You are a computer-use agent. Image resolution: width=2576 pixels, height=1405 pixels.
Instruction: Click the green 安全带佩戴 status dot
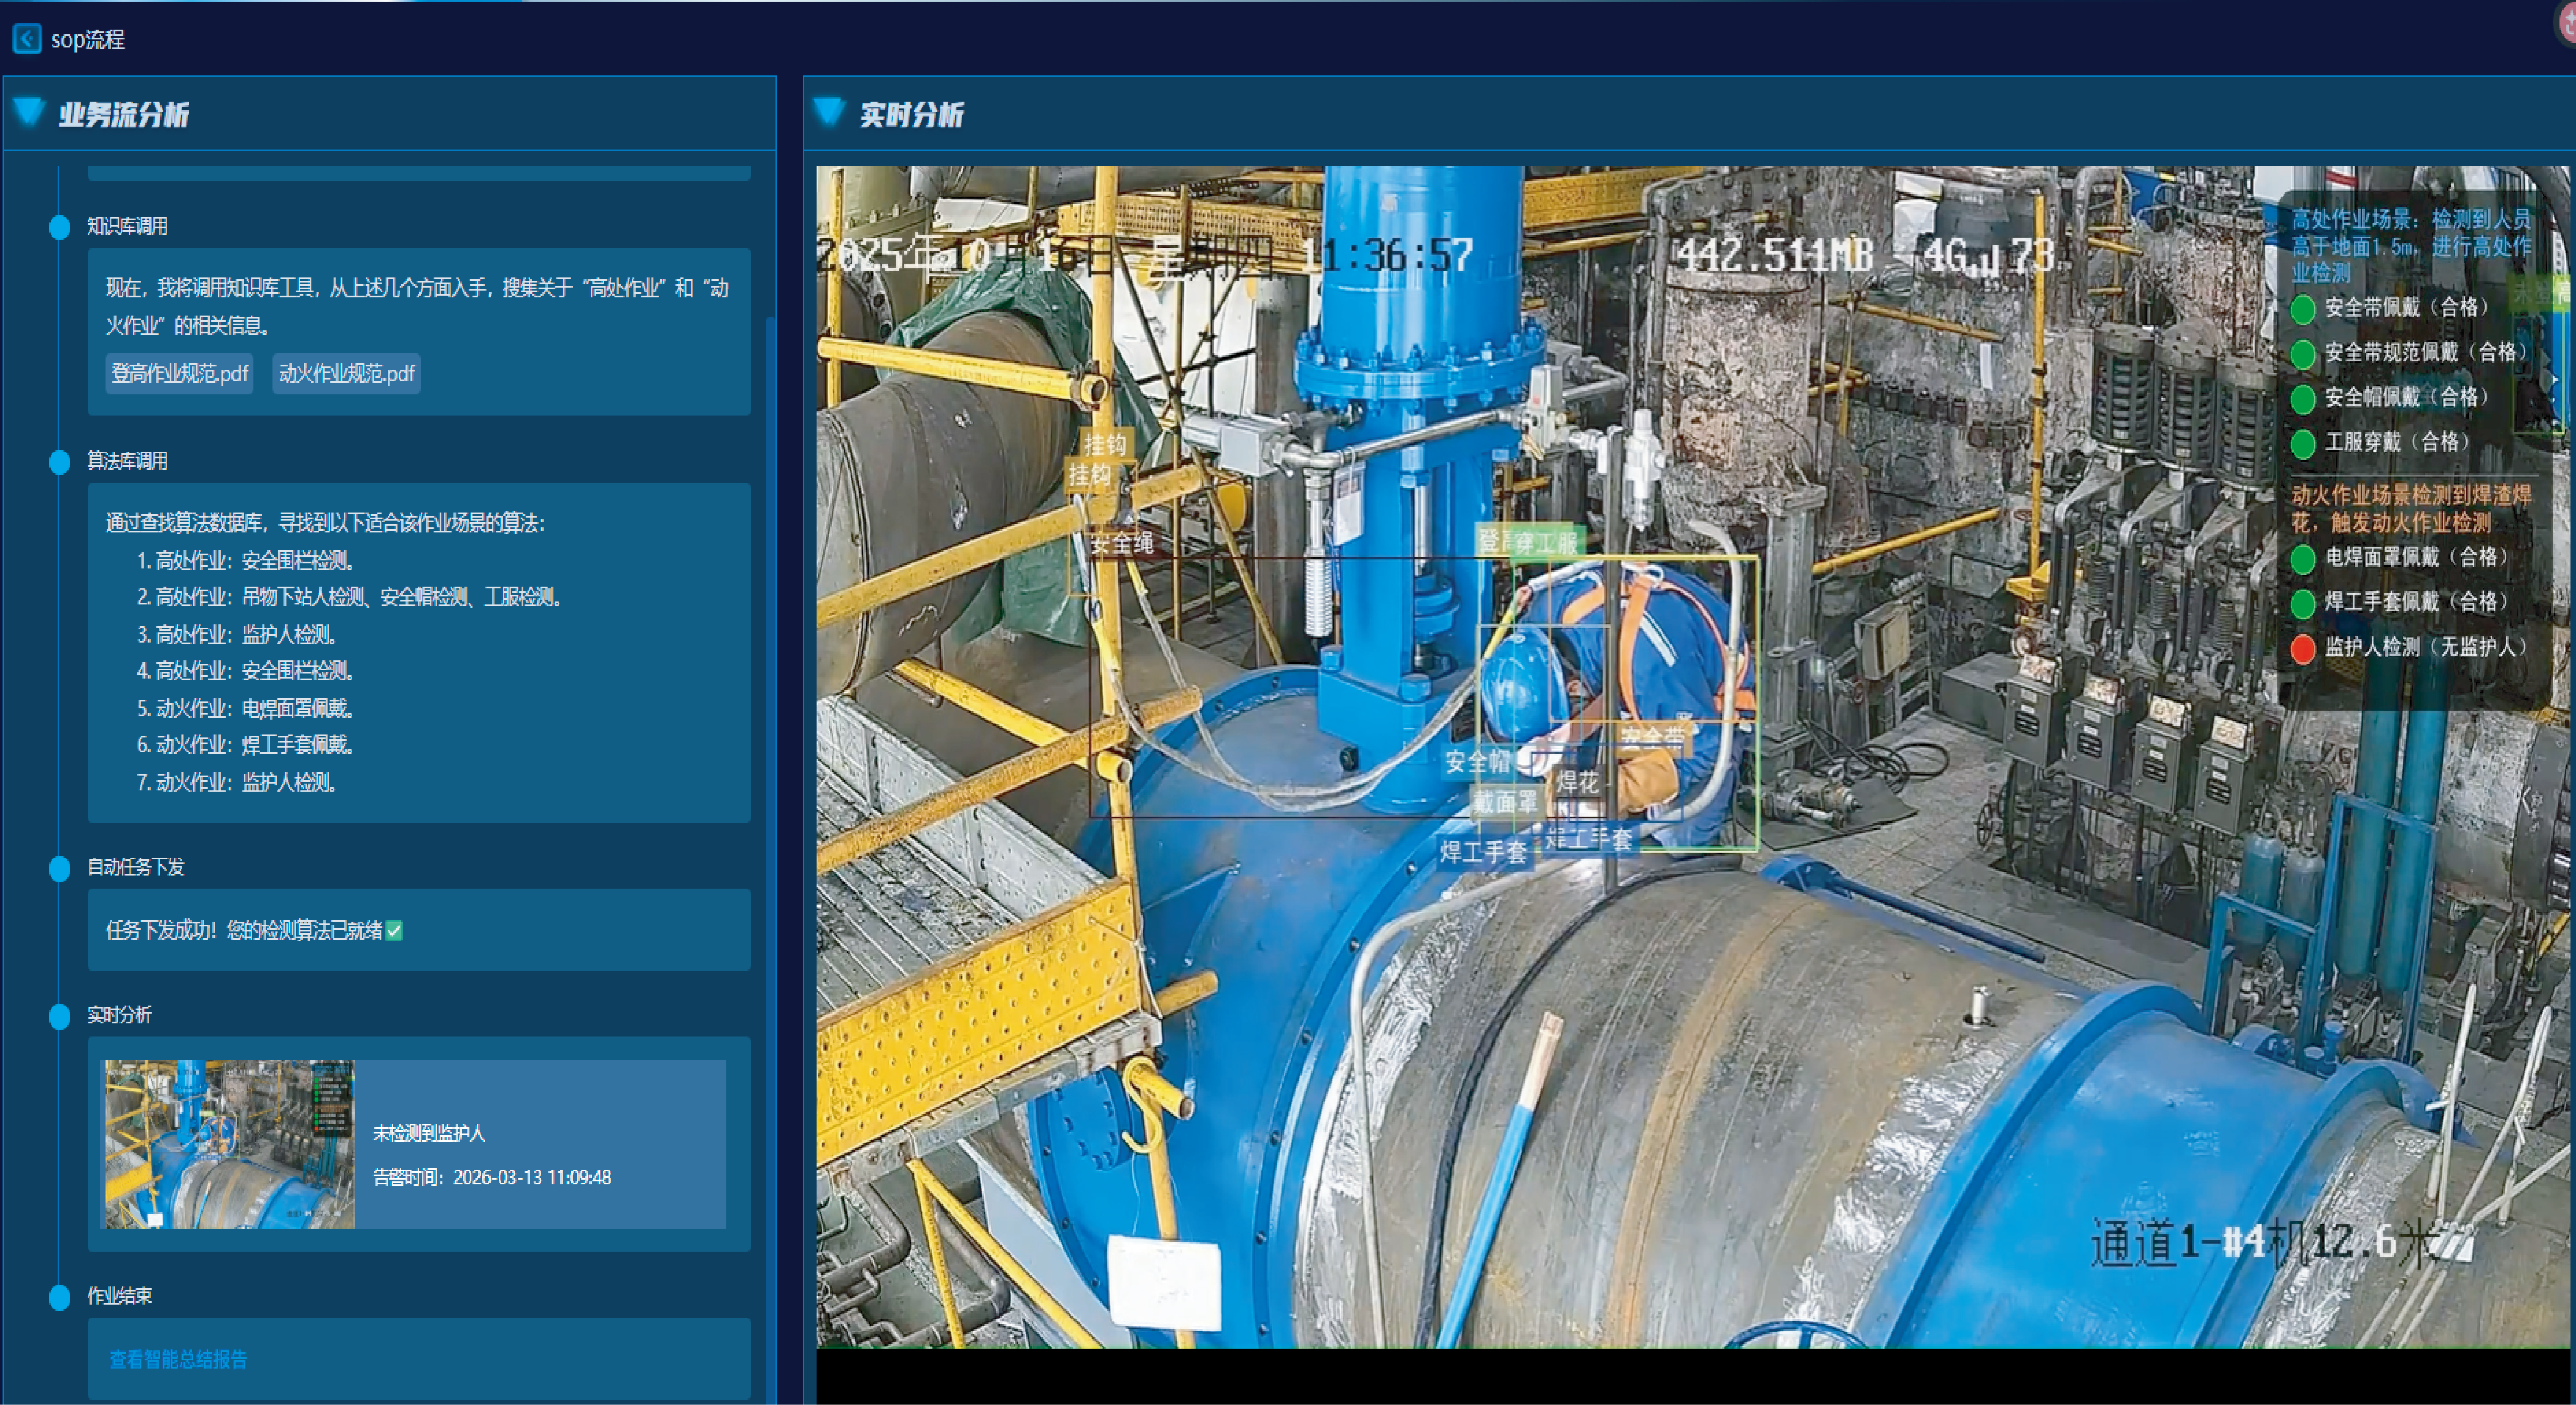point(2303,309)
